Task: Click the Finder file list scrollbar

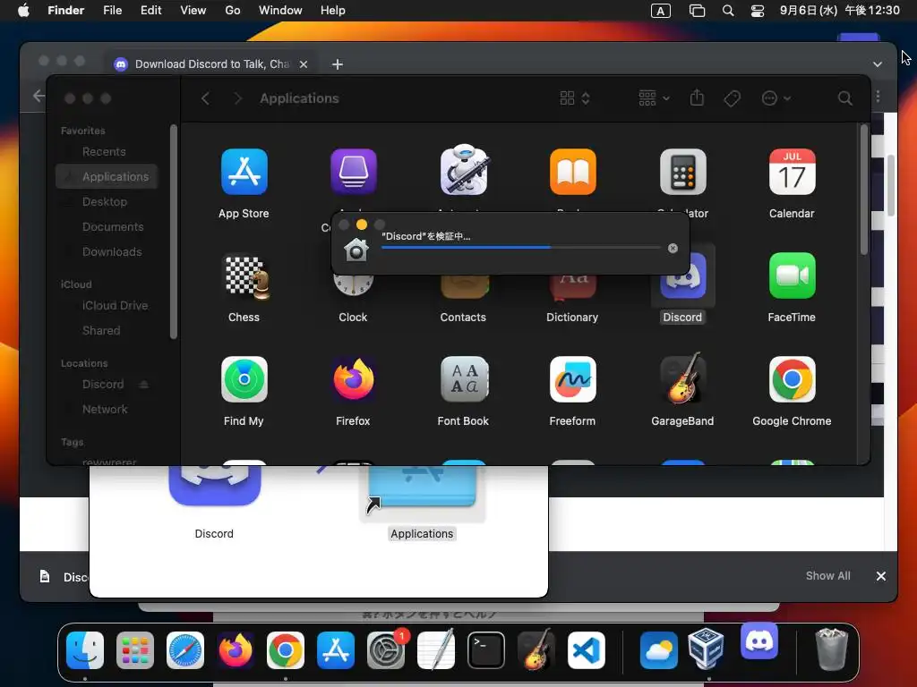Action: (864, 190)
